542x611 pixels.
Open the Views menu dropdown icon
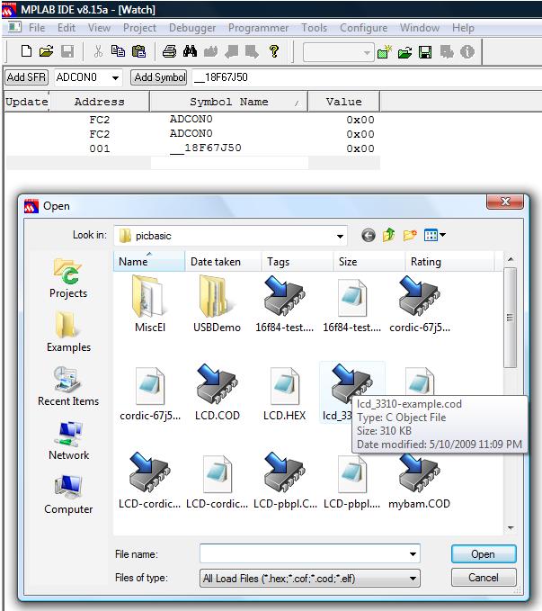pyautogui.click(x=434, y=236)
